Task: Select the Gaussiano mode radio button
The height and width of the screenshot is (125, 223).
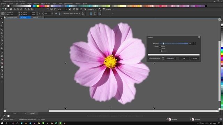Action: (x=160, y=51)
